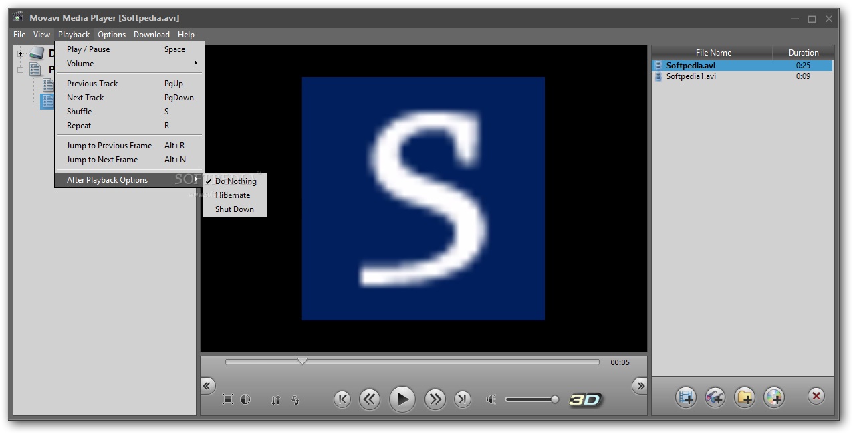Screen dimensions: 853x434
Task: Open the Help menu
Action: [x=186, y=35]
